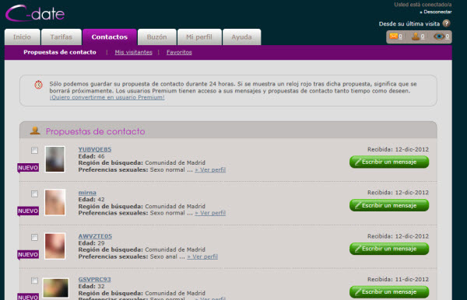Click the NUEVO badge on AWVZTE05 row
467x300 pixels.
coord(28,254)
